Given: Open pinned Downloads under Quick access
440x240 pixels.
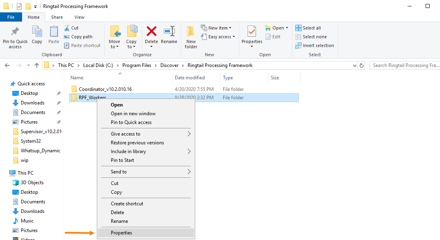Looking at the screenshot, I should pyautogui.click(x=32, y=102).
